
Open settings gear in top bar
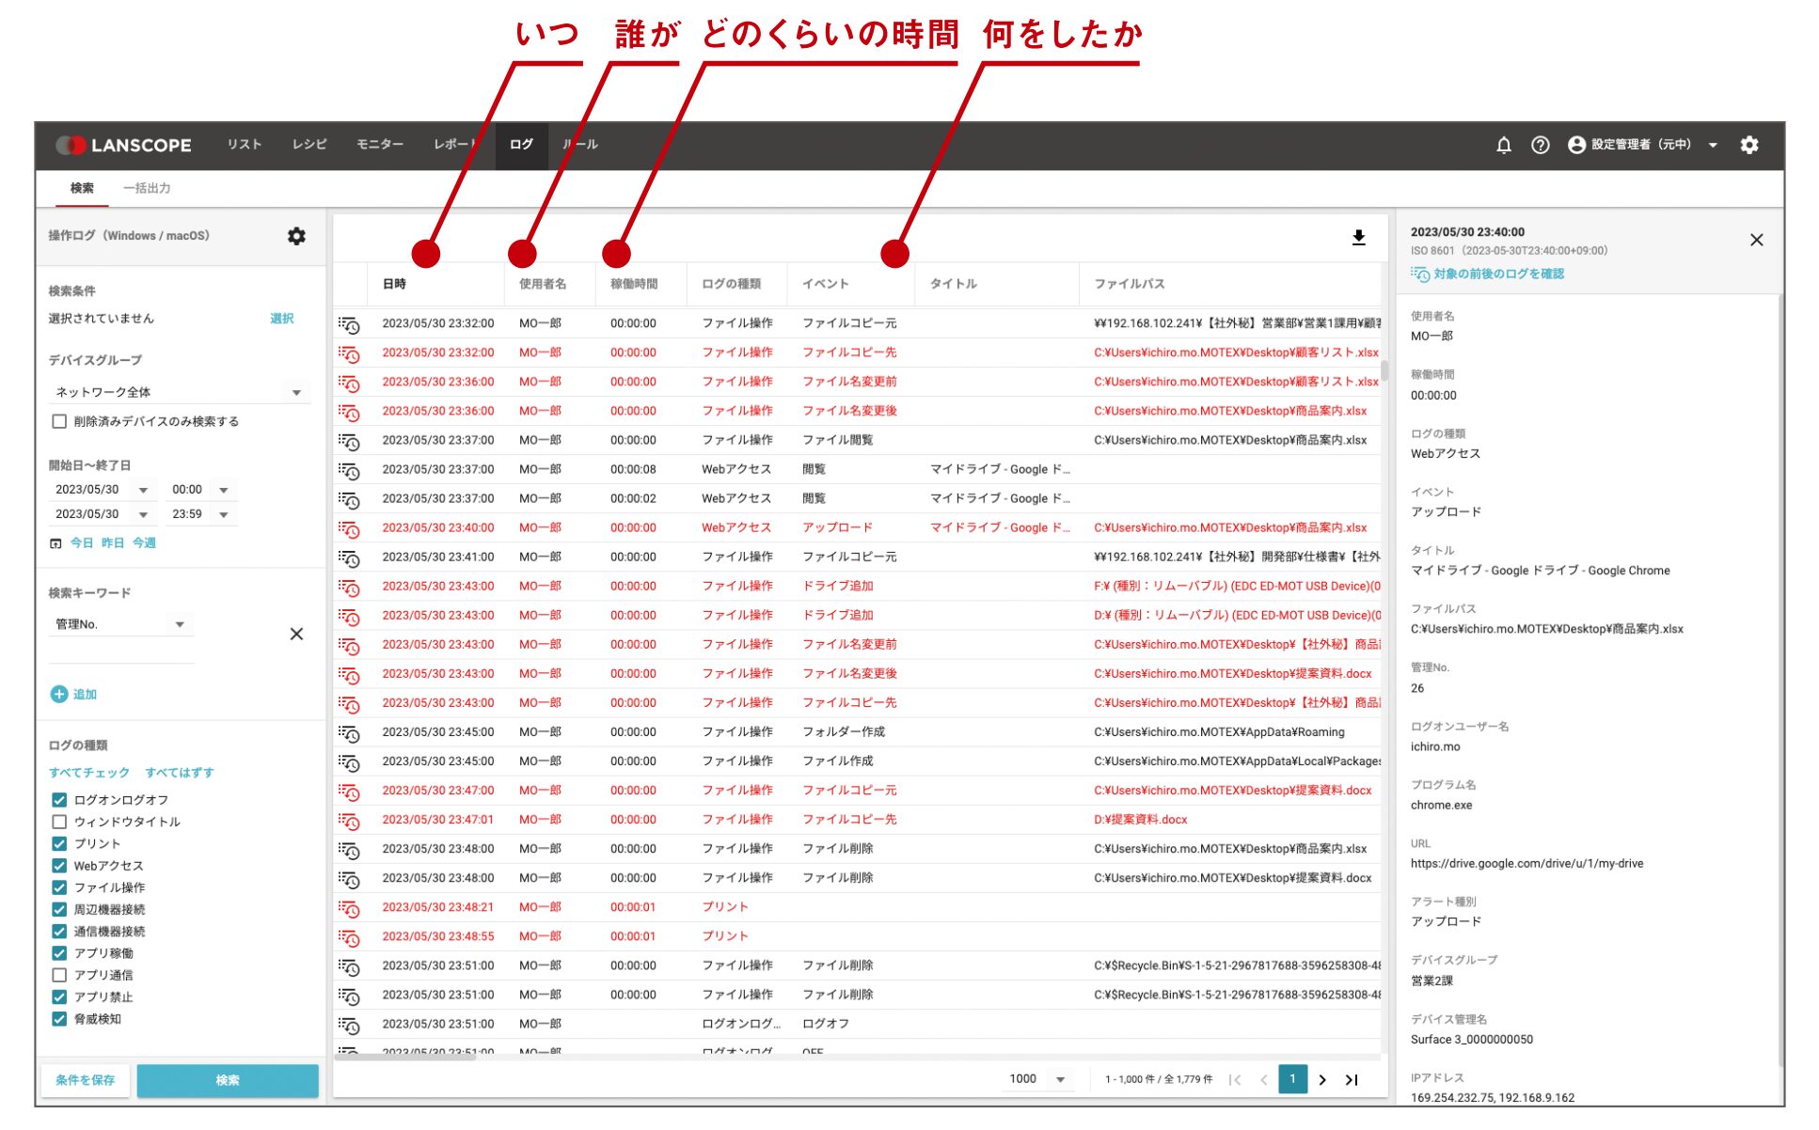[x=1748, y=145]
